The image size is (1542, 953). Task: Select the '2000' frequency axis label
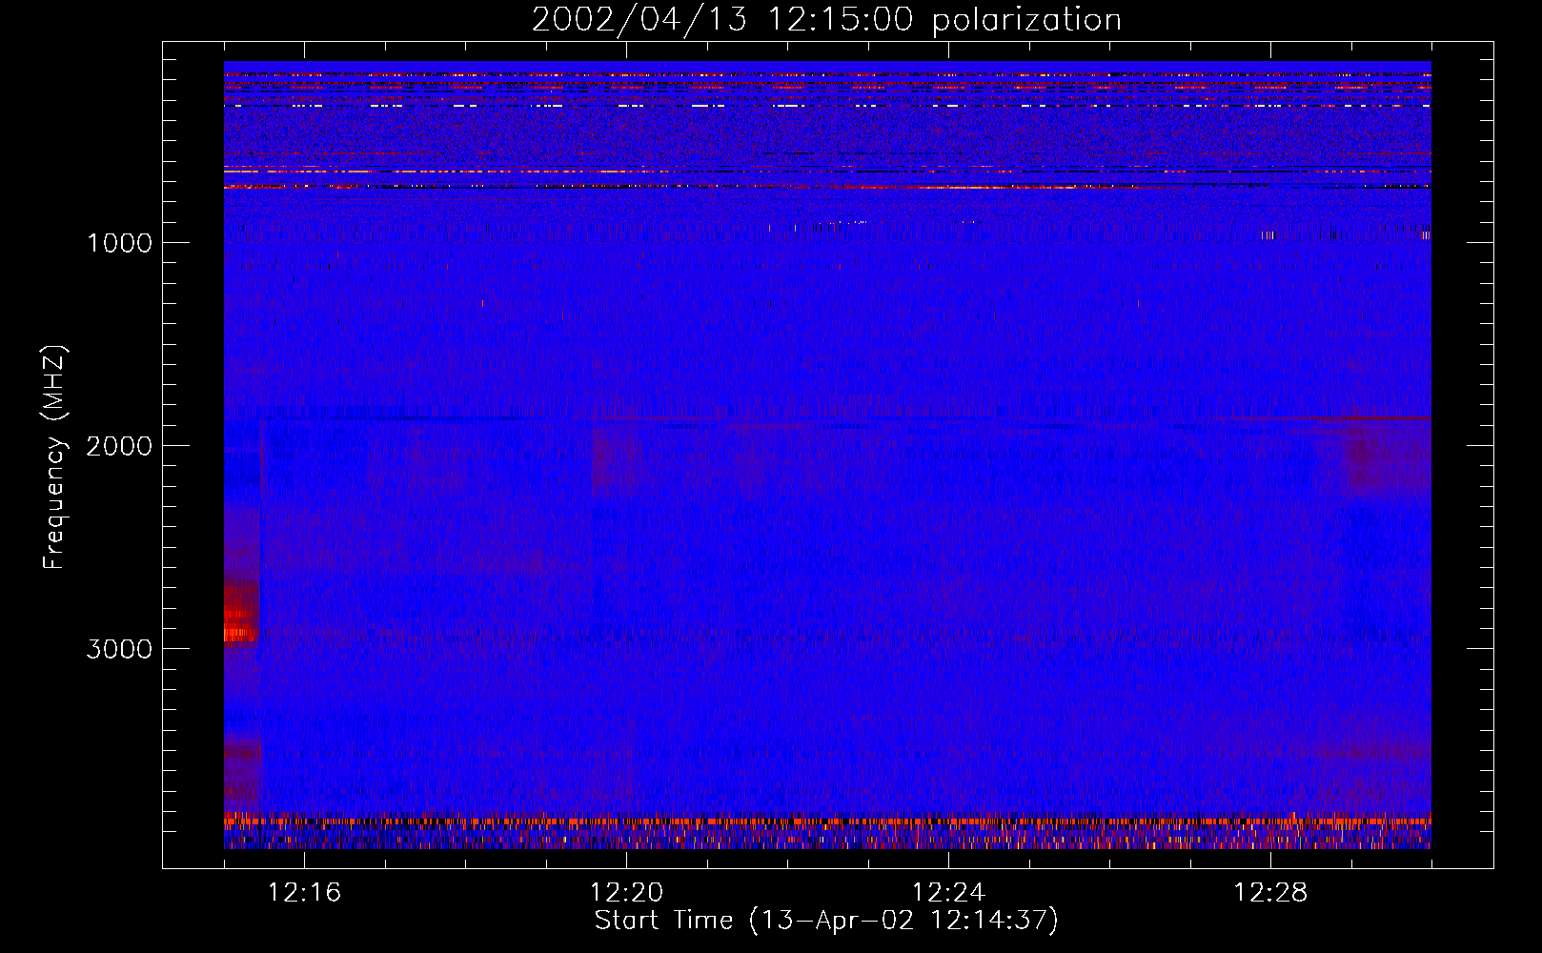pyautogui.click(x=119, y=446)
